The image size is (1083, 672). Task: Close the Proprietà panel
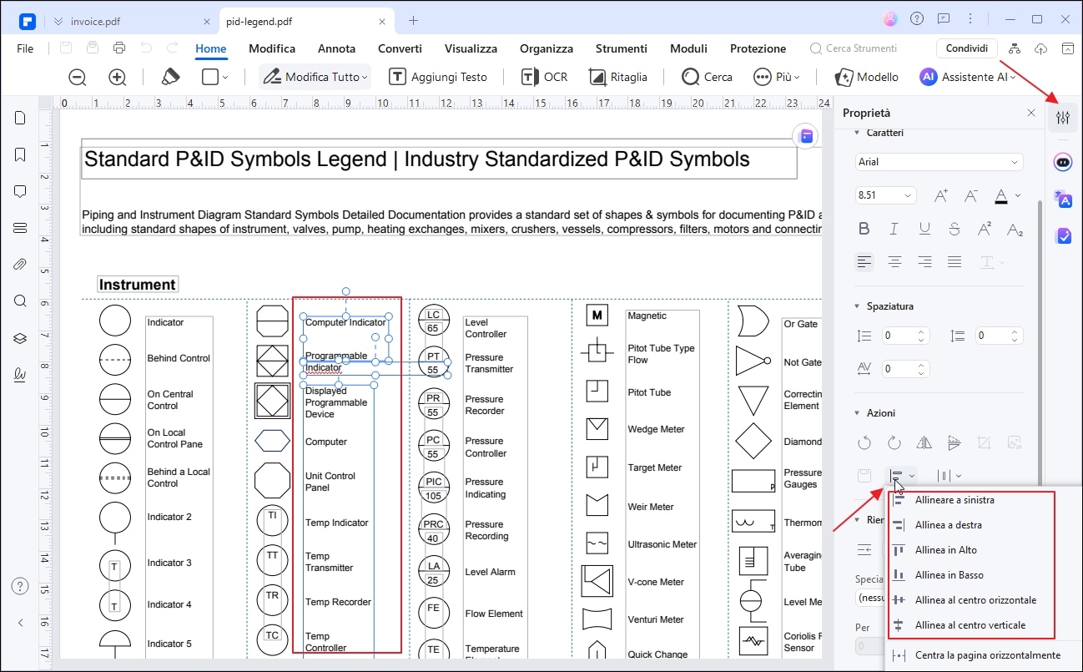(x=1030, y=113)
